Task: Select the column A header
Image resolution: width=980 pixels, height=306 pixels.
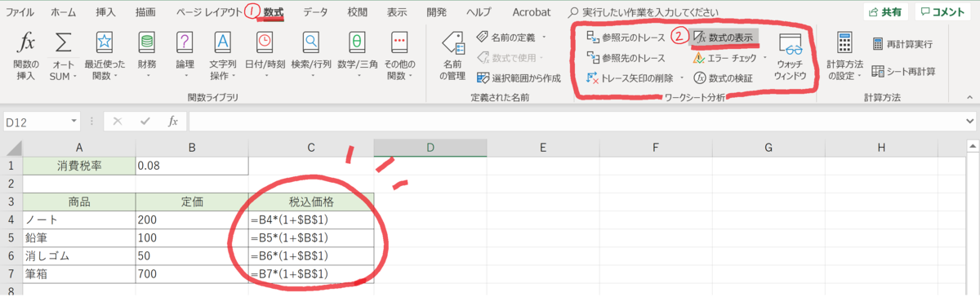Action: click(79, 148)
